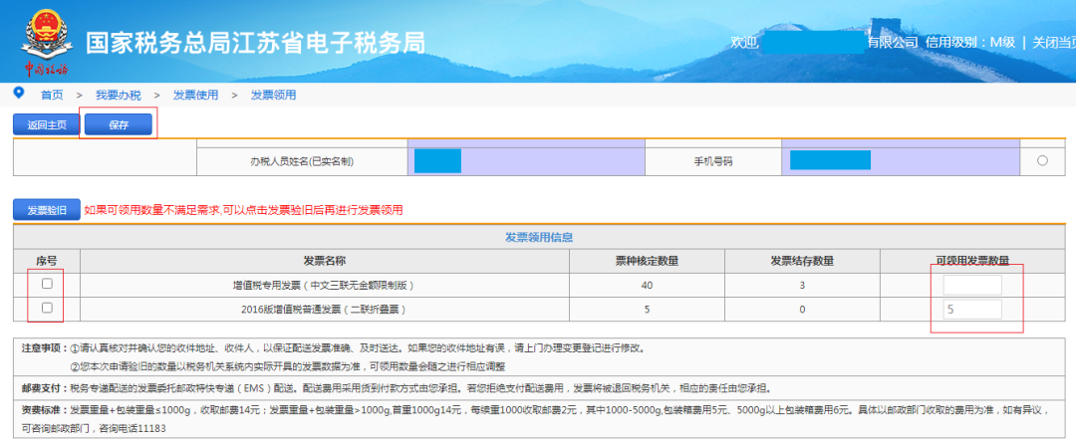This screenshot has width=1076, height=444.
Task: Click the 发票验旧 button
Action: [47, 210]
